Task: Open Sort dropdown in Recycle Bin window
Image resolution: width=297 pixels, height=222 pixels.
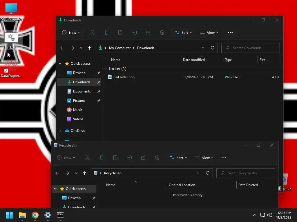Action: (x=178, y=158)
